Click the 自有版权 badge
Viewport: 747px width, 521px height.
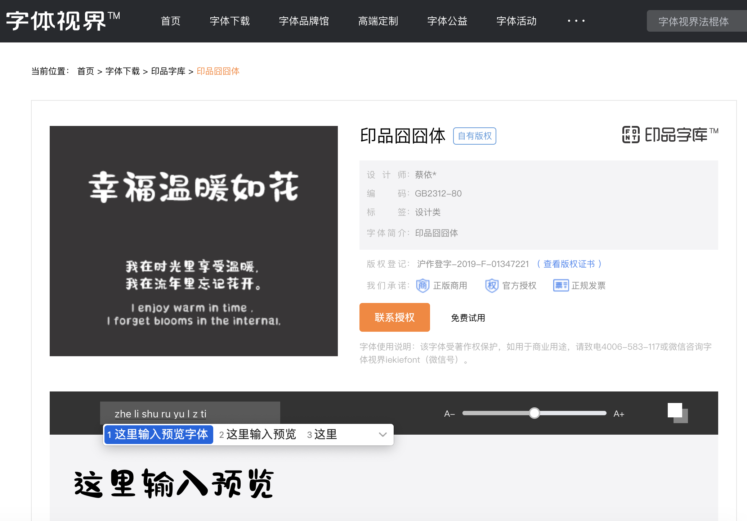coord(475,136)
